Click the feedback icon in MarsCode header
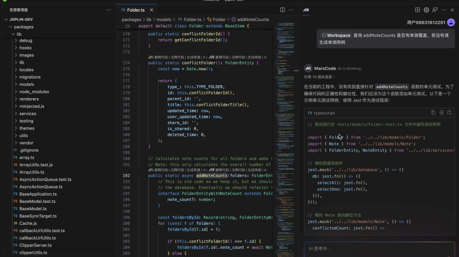 (x=435, y=10)
